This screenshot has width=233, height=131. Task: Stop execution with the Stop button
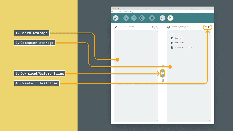tap(134, 18)
